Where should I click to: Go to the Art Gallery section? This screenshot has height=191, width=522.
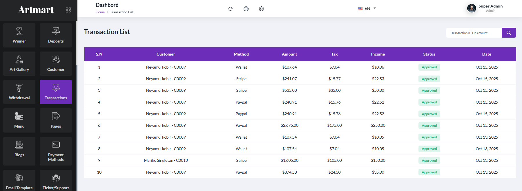(19, 64)
